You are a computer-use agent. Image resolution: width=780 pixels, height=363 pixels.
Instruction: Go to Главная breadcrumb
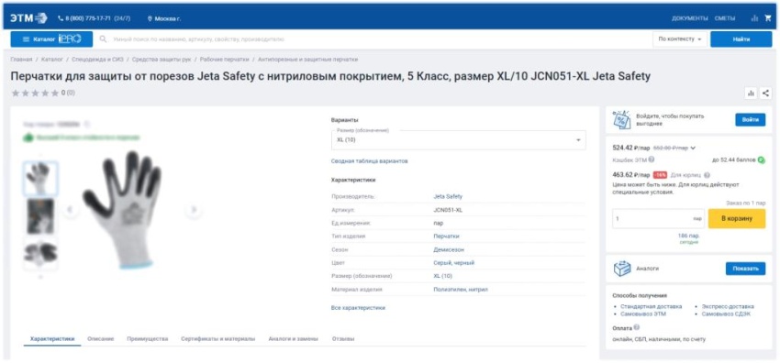pos(21,59)
